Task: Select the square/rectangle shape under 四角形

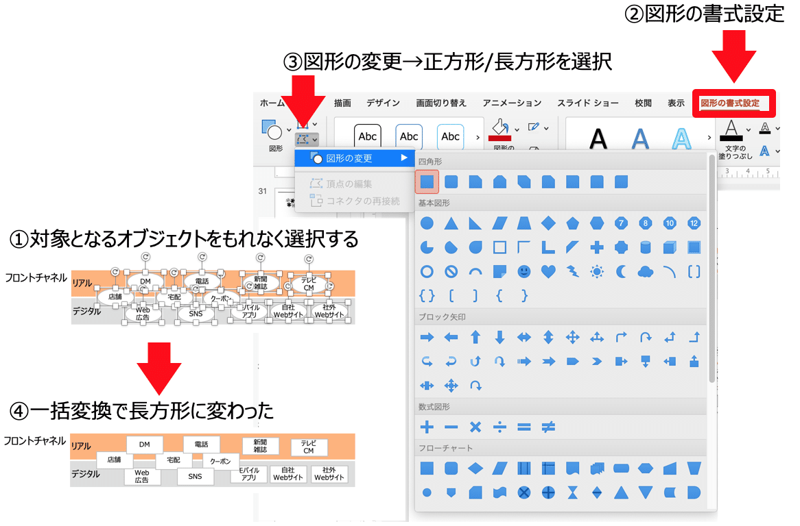Action: [425, 182]
